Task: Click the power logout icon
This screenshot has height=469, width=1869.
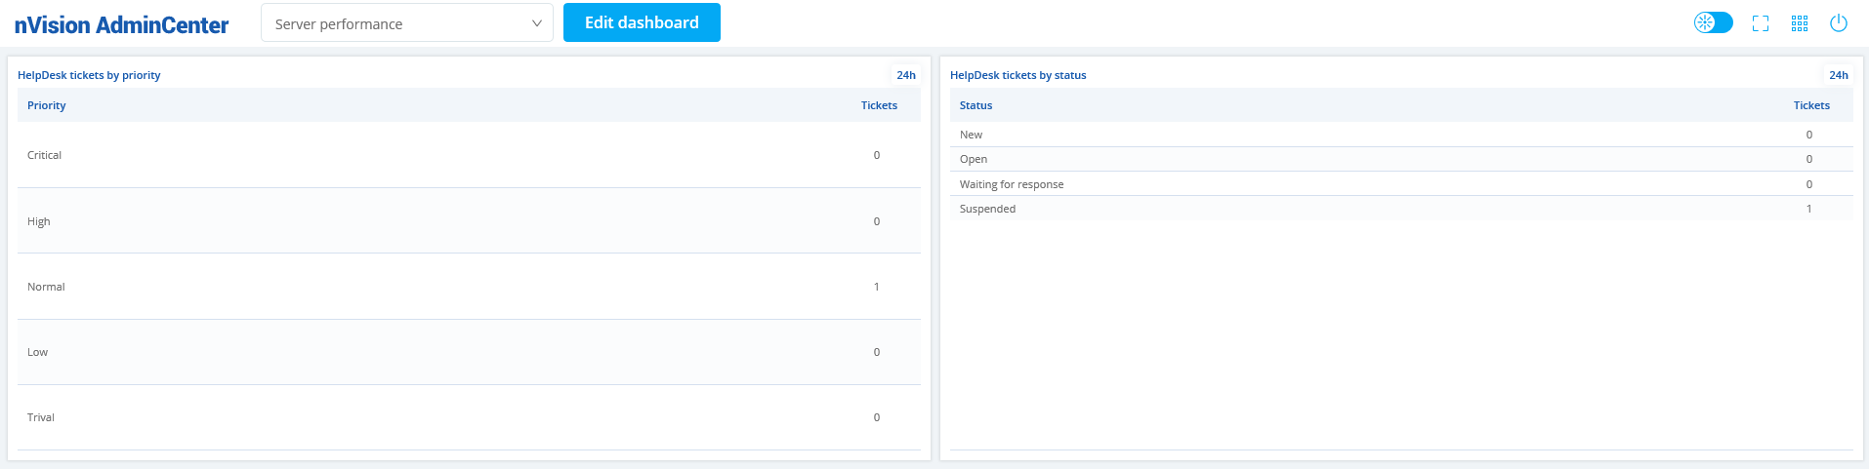Action: pyautogui.click(x=1839, y=23)
